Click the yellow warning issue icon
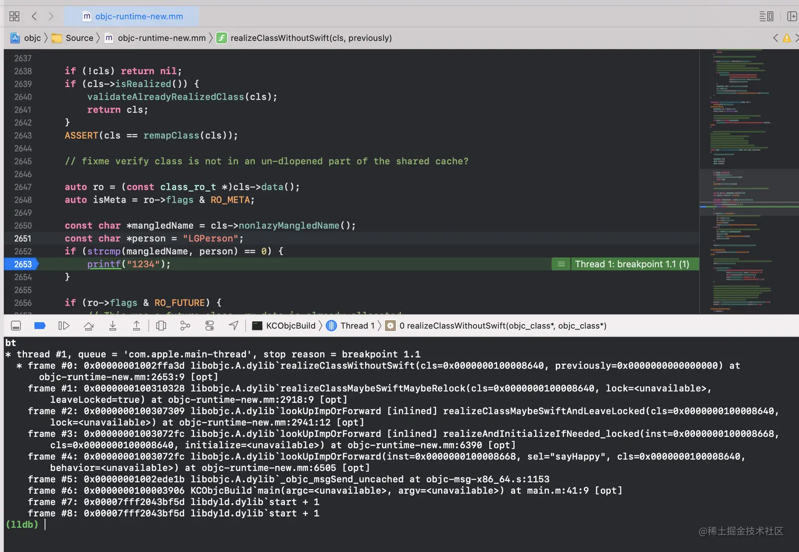This screenshot has width=799, height=552. click(787, 38)
